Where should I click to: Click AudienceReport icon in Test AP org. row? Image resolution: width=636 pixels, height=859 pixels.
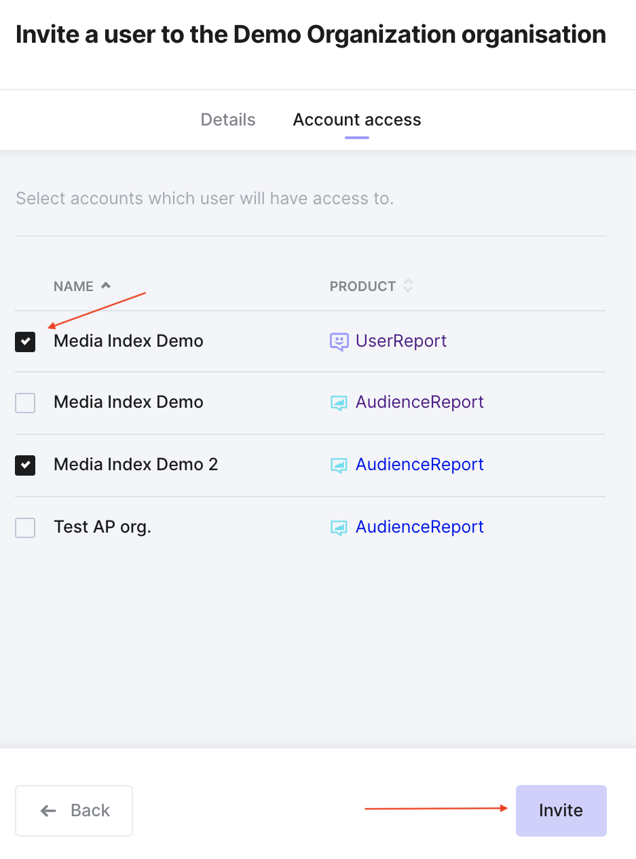tap(339, 528)
